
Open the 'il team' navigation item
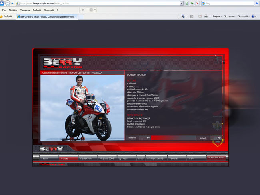coord(49,159)
